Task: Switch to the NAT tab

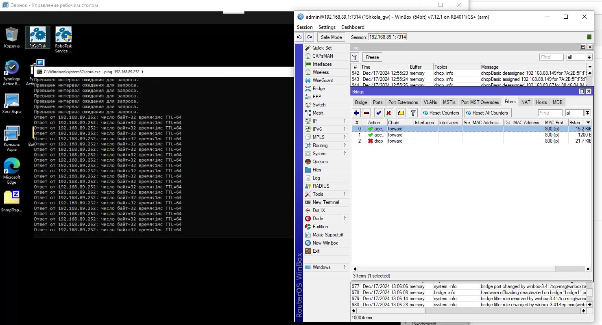Action: 526,102
